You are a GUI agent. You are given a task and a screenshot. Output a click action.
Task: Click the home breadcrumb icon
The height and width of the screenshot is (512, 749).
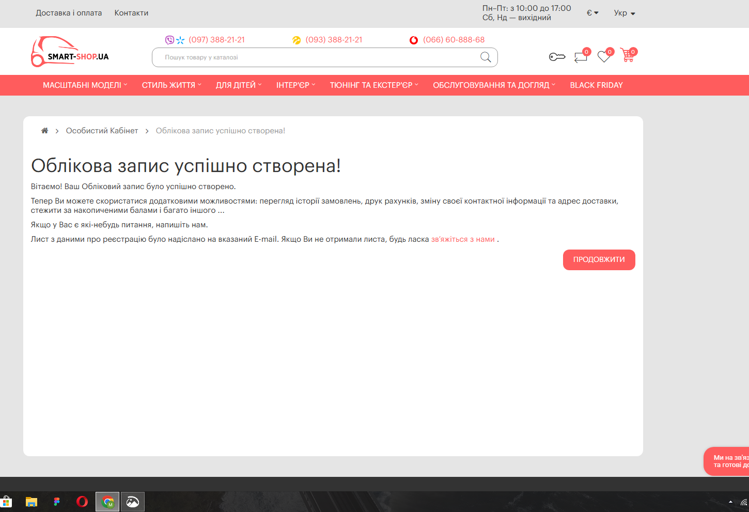[x=45, y=131]
